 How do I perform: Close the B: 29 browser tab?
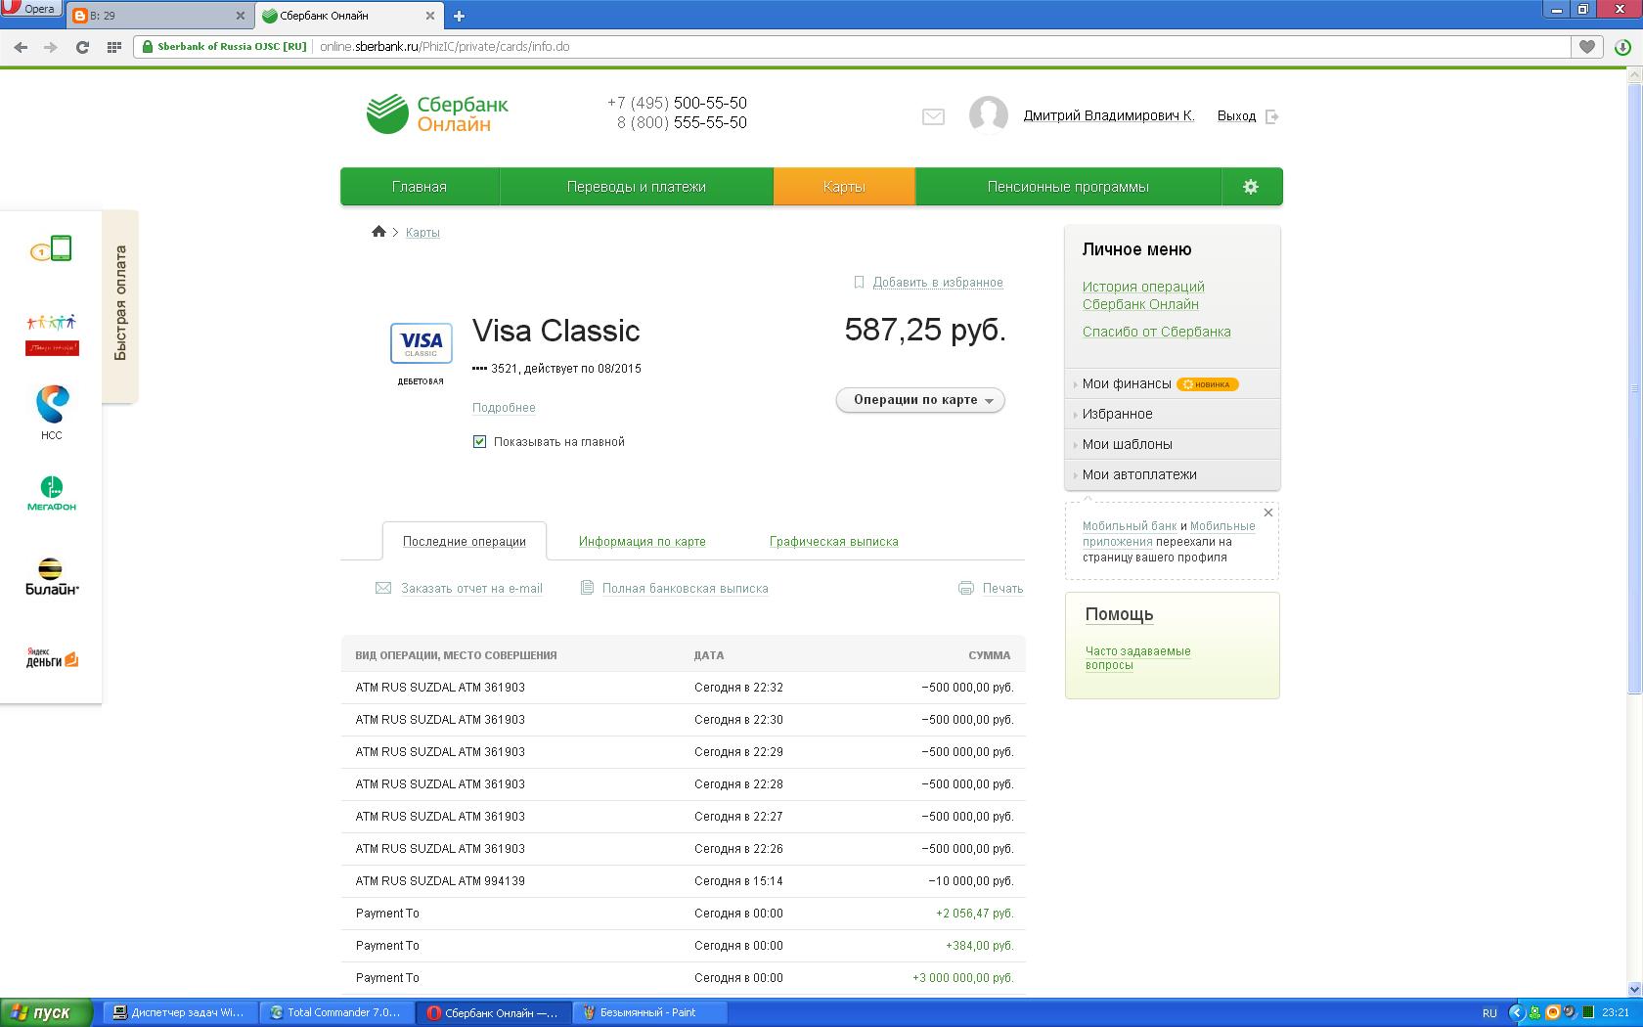click(x=241, y=16)
